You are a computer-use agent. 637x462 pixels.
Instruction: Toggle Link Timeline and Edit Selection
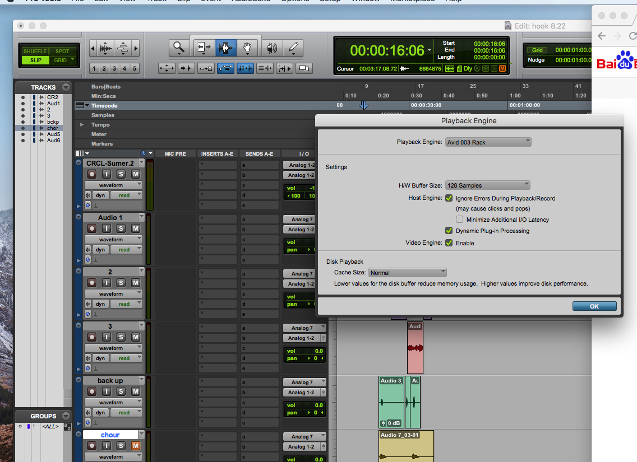pyautogui.click(x=245, y=68)
